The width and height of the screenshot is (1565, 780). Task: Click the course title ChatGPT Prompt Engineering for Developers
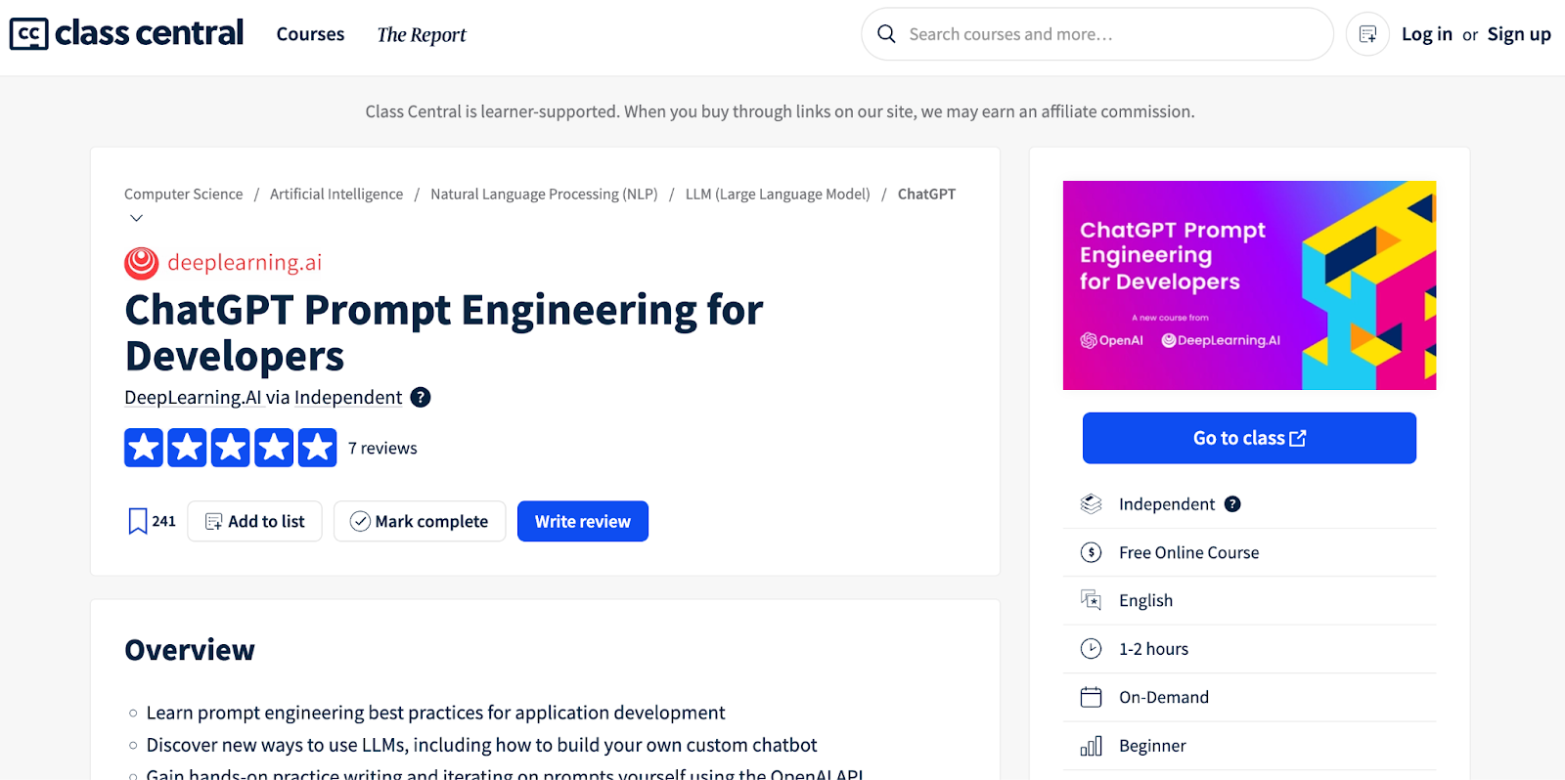click(444, 333)
